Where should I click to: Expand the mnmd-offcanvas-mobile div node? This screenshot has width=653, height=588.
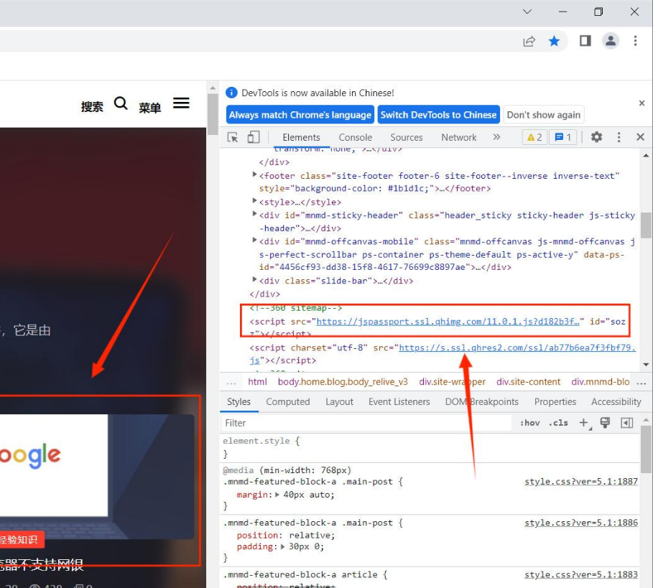254,241
